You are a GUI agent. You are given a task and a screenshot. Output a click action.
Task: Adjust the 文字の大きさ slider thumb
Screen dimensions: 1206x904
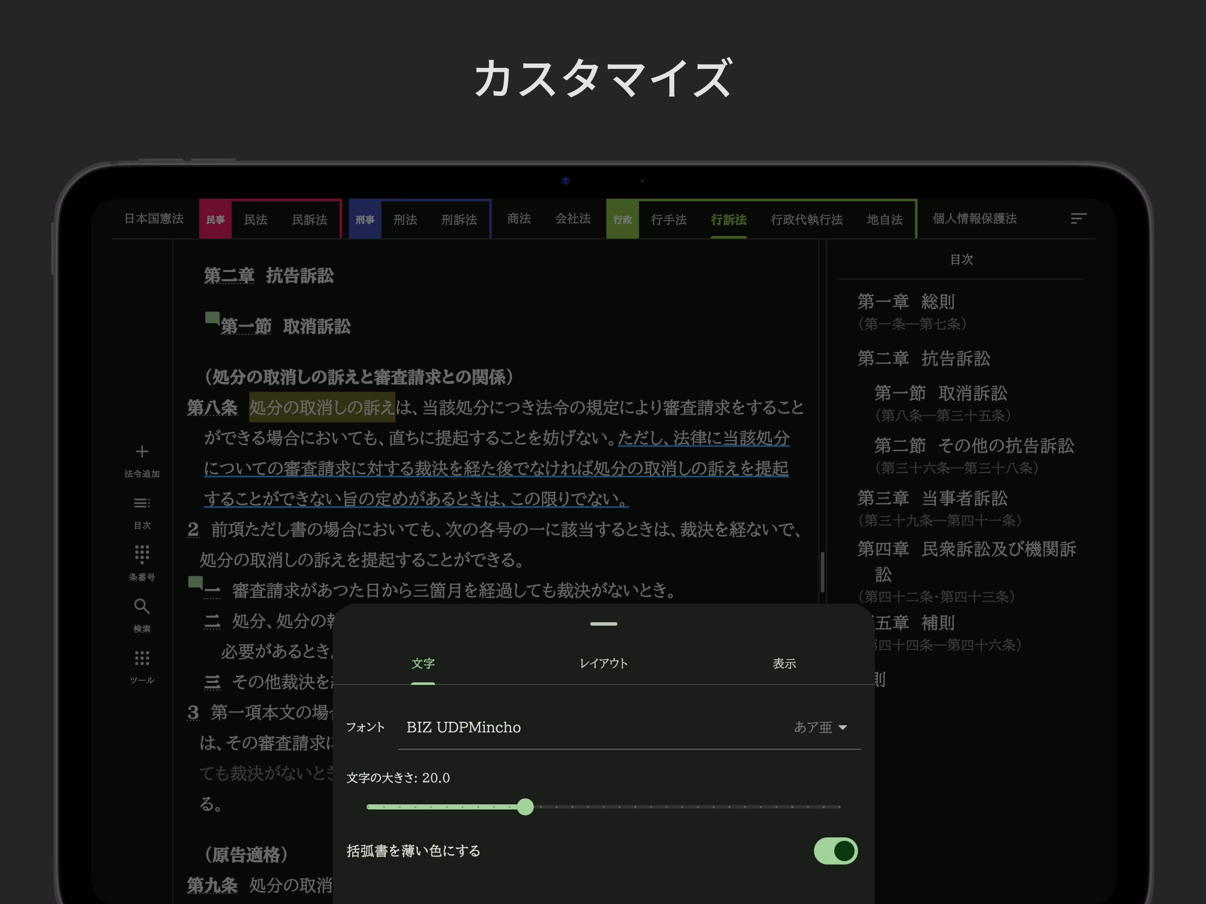(525, 806)
